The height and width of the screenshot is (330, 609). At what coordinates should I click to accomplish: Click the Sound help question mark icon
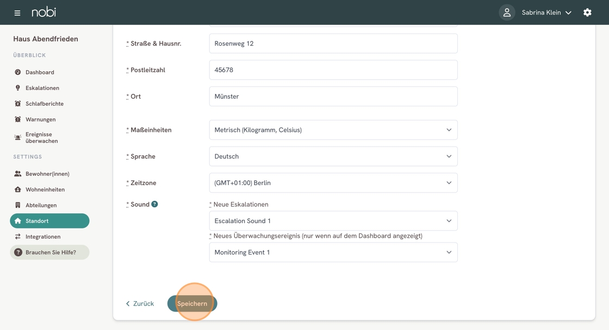tap(154, 204)
